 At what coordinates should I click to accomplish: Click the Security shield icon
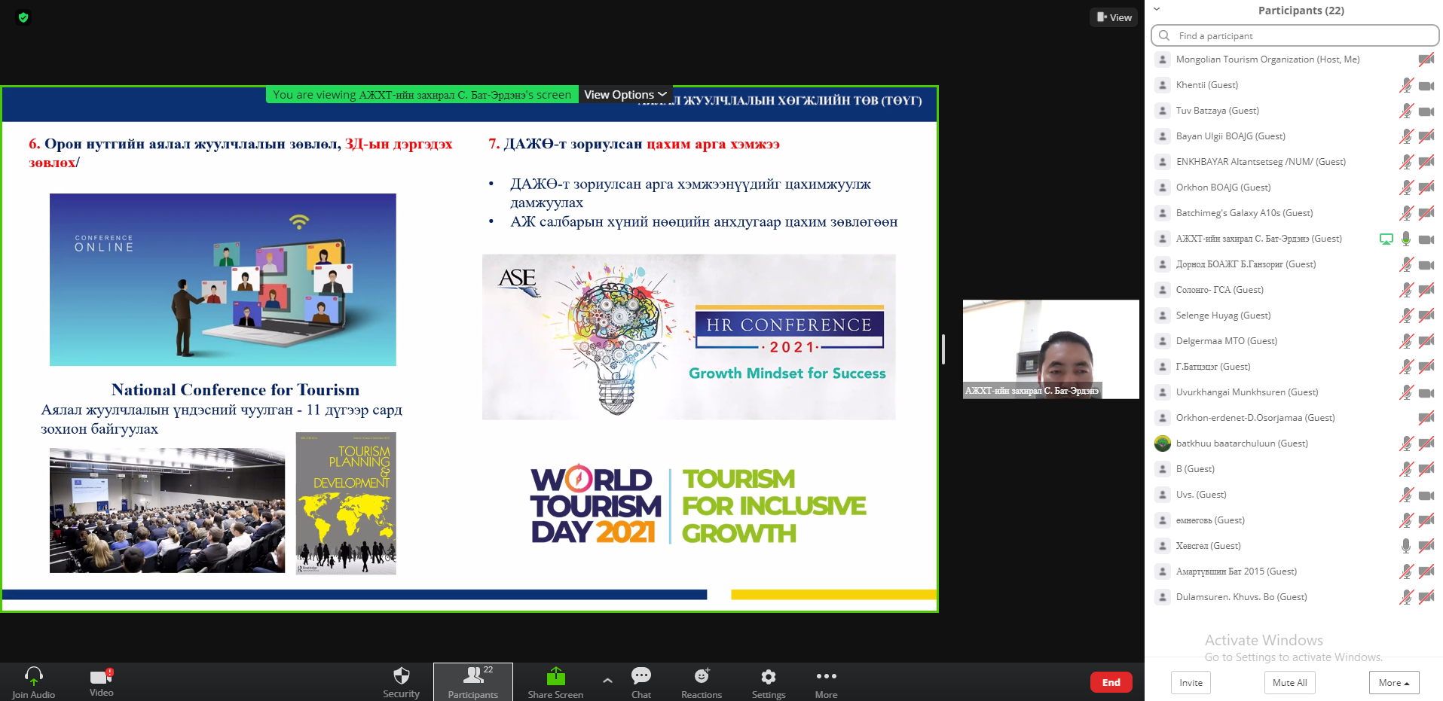(401, 676)
